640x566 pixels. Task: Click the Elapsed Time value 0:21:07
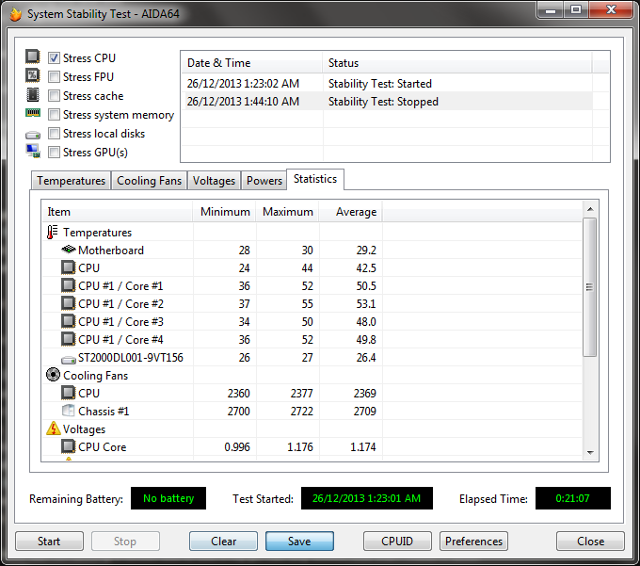(572, 498)
